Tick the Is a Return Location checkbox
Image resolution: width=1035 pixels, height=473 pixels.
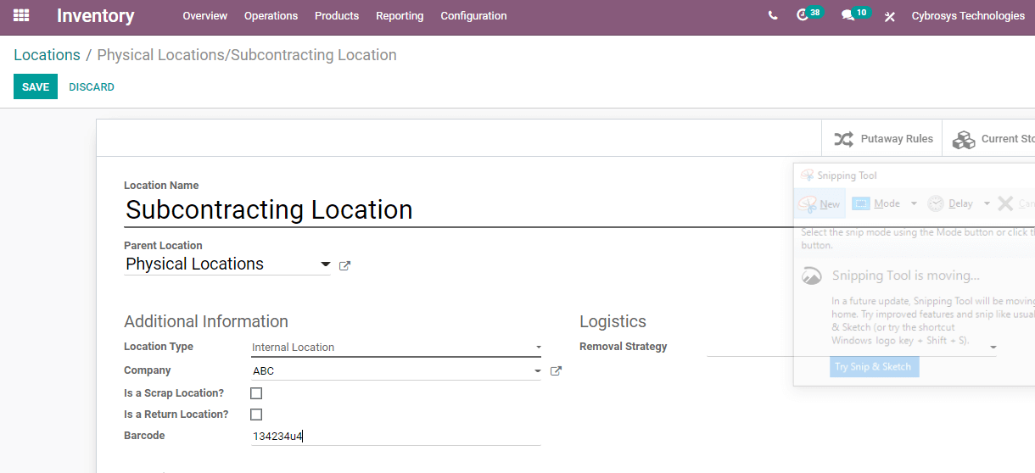pyautogui.click(x=256, y=415)
